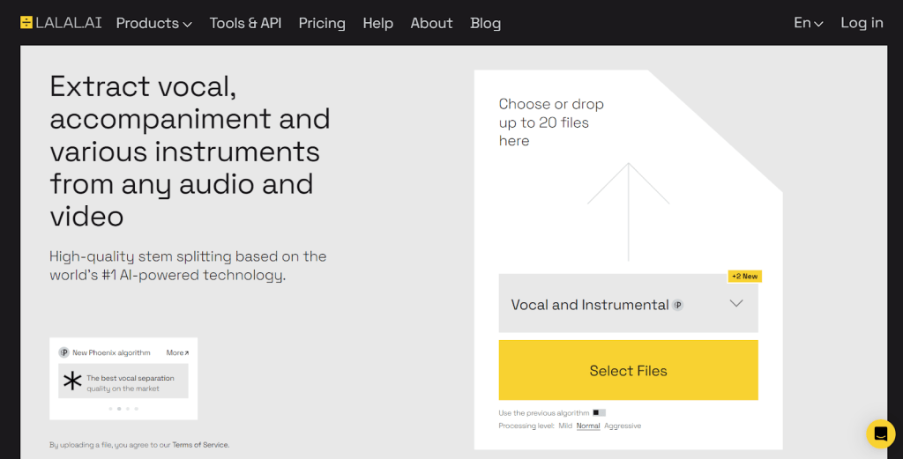Visit the About page
Screen dimensions: 903x459
431,23
